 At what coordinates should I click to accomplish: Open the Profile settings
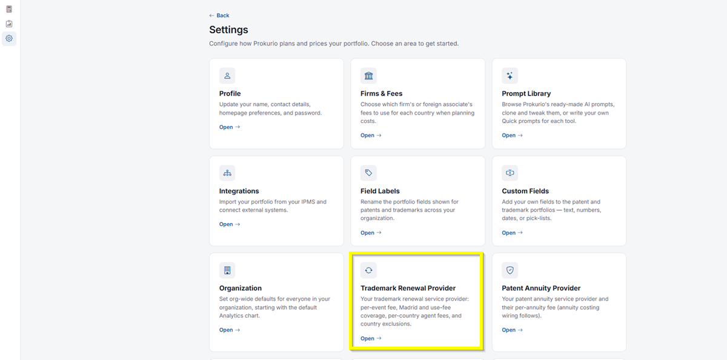[x=230, y=127]
